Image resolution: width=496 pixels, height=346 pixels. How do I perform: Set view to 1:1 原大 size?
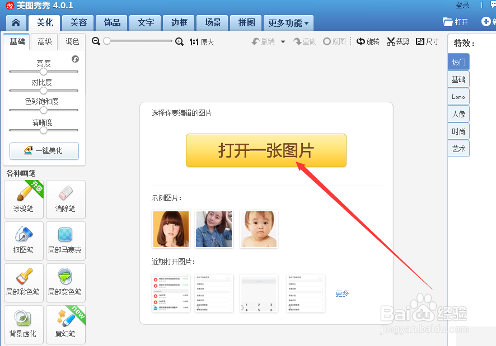[202, 42]
